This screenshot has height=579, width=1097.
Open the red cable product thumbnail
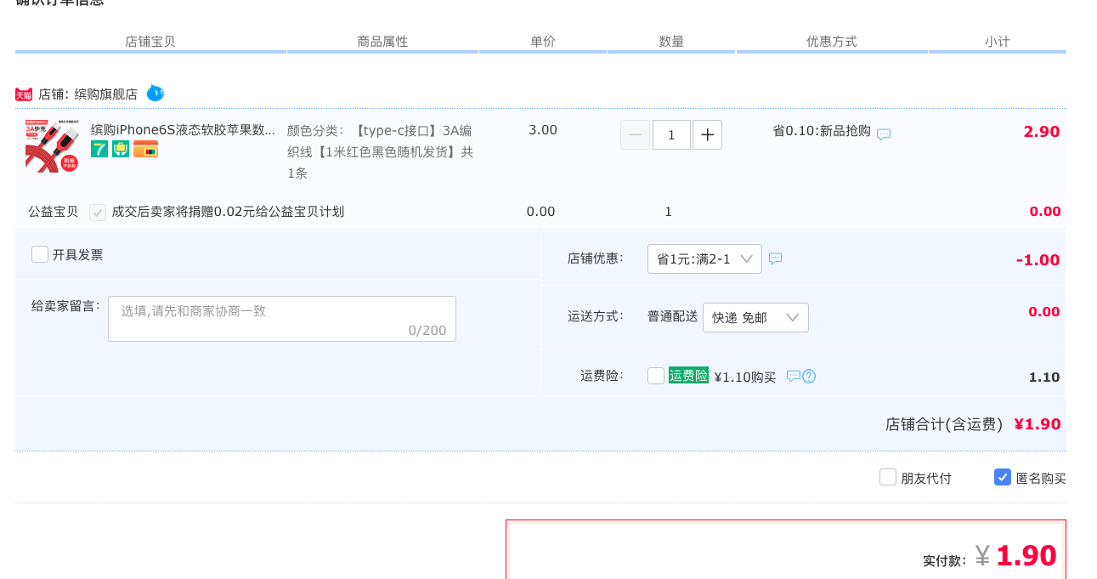coord(52,146)
